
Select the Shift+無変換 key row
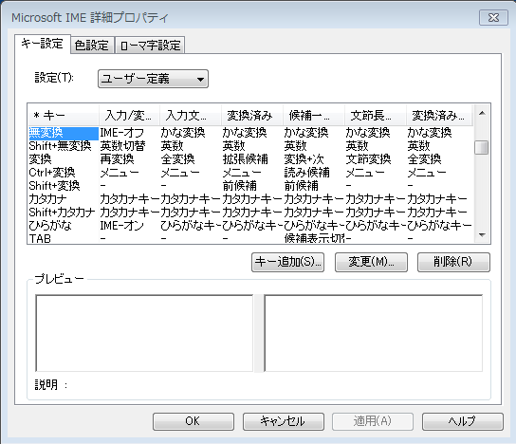[x=250, y=146]
